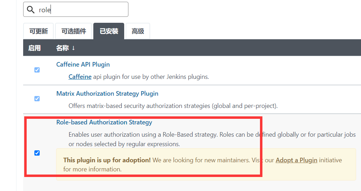Sort by the 名称 column header
Screen dimensions: 361x191
tap(62, 48)
